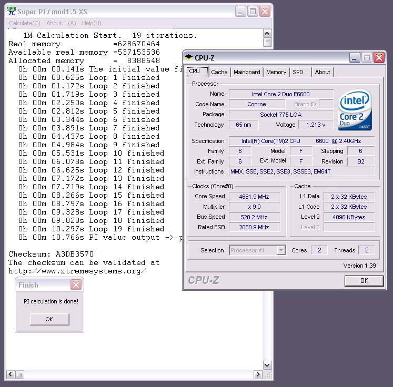The height and width of the screenshot is (387, 393).
Task: Maximize the Super PI window
Action: (x=253, y=12)
